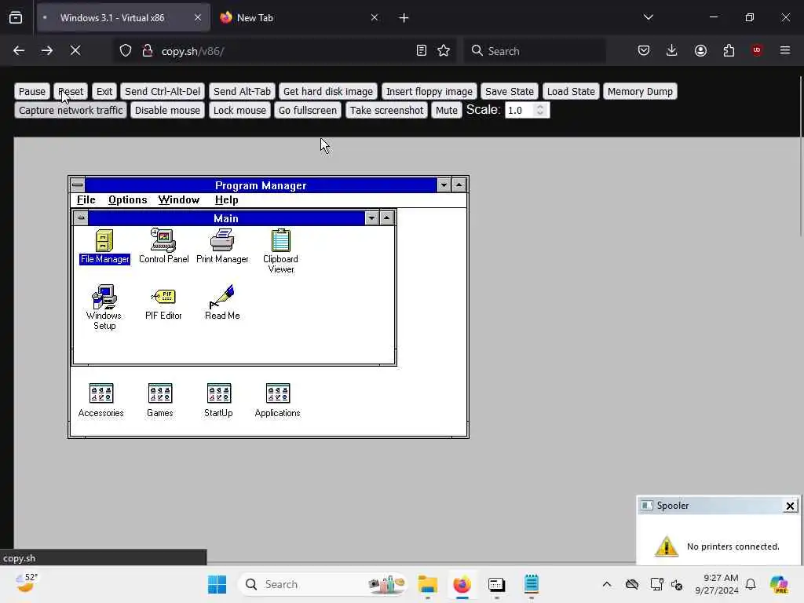Click the tracking protection shield icon

click(x=126, y=51)
